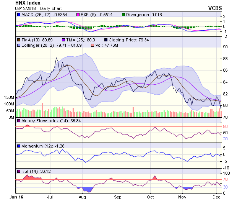The width and height of the screenshot is (237, 205).
Task: Click the 150M volume axis label
Action: click(x=8, y=98)
